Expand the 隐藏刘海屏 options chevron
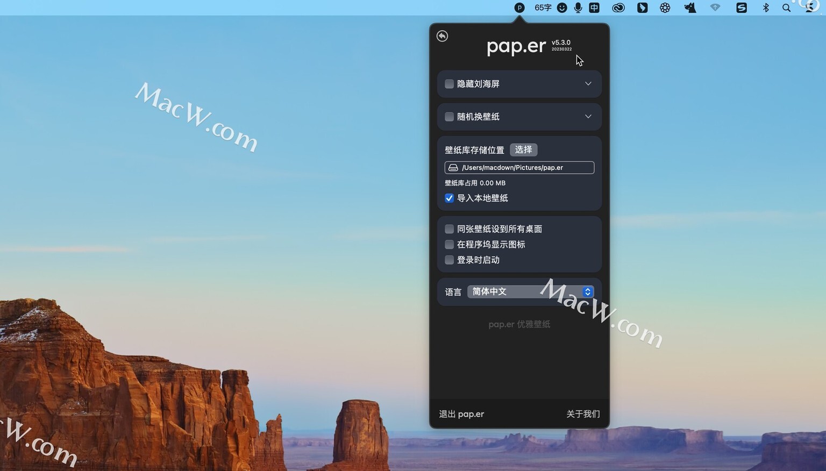 pos(588,84)
